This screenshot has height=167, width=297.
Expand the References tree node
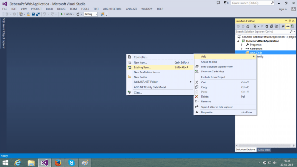242,48
